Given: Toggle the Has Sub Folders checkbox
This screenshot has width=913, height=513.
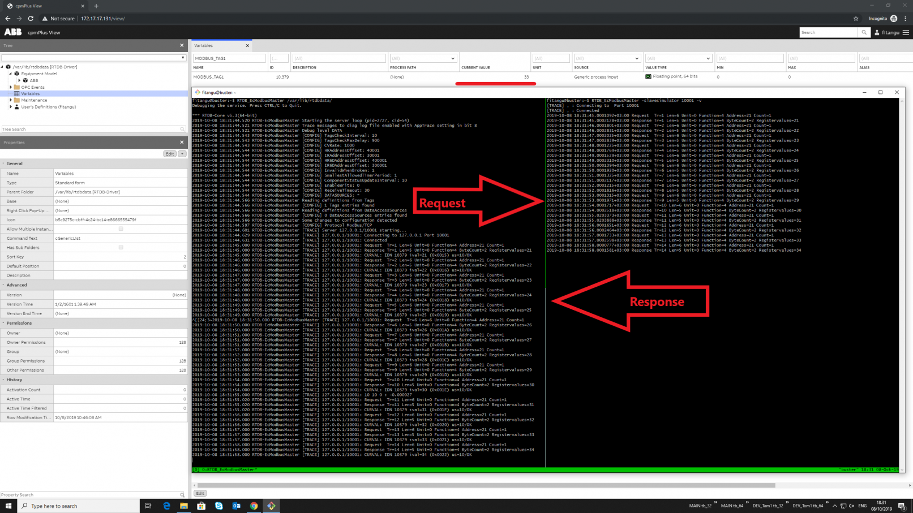Looking at the screenshot, I should point(121,248).
